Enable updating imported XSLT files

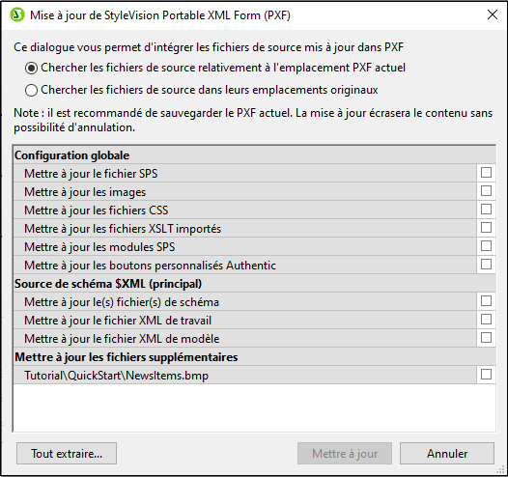pyautogui.click(x=486, y=228)
